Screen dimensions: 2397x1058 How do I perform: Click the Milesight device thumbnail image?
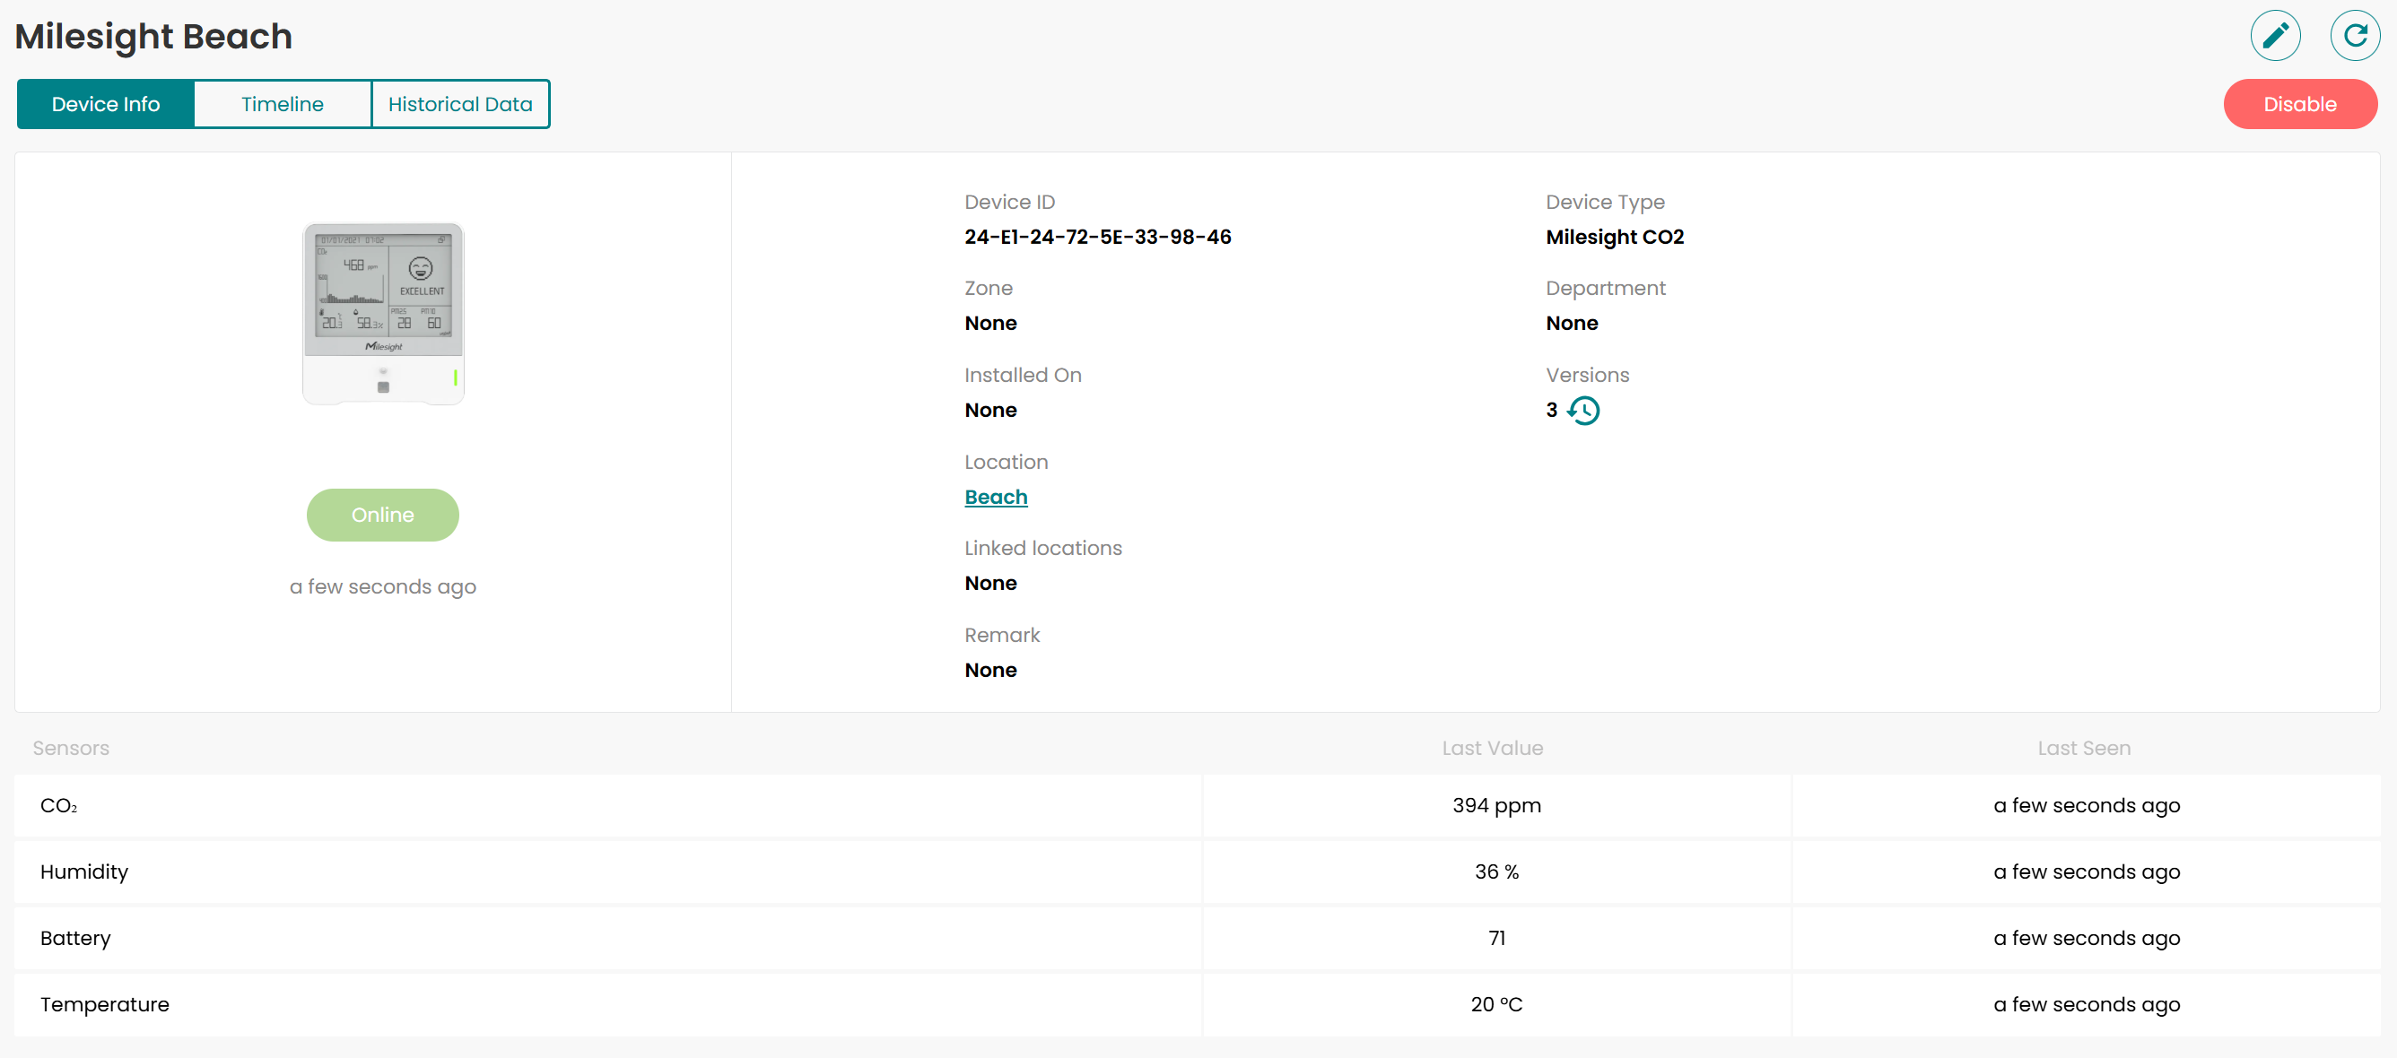coord(382,313)
